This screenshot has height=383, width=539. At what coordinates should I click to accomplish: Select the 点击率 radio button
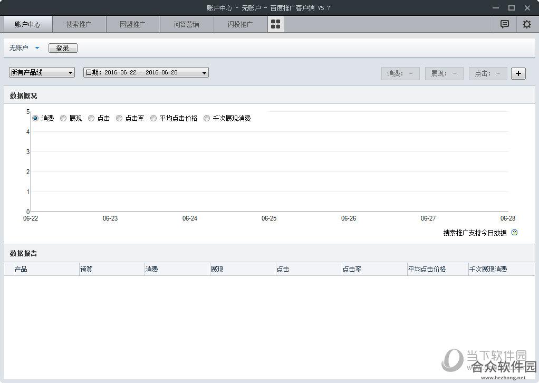point(119,118)
